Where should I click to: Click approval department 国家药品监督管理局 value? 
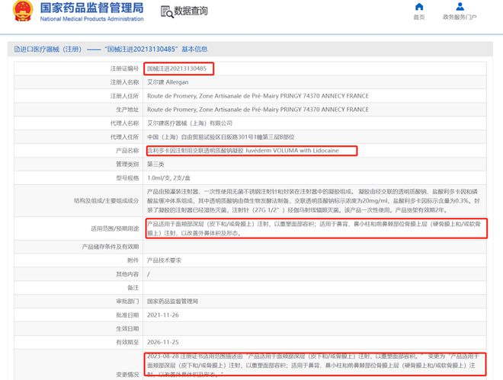(x=172, y=302)
